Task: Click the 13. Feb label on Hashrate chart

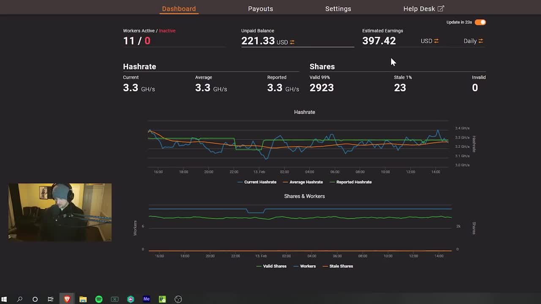Action: click(259, 172)
